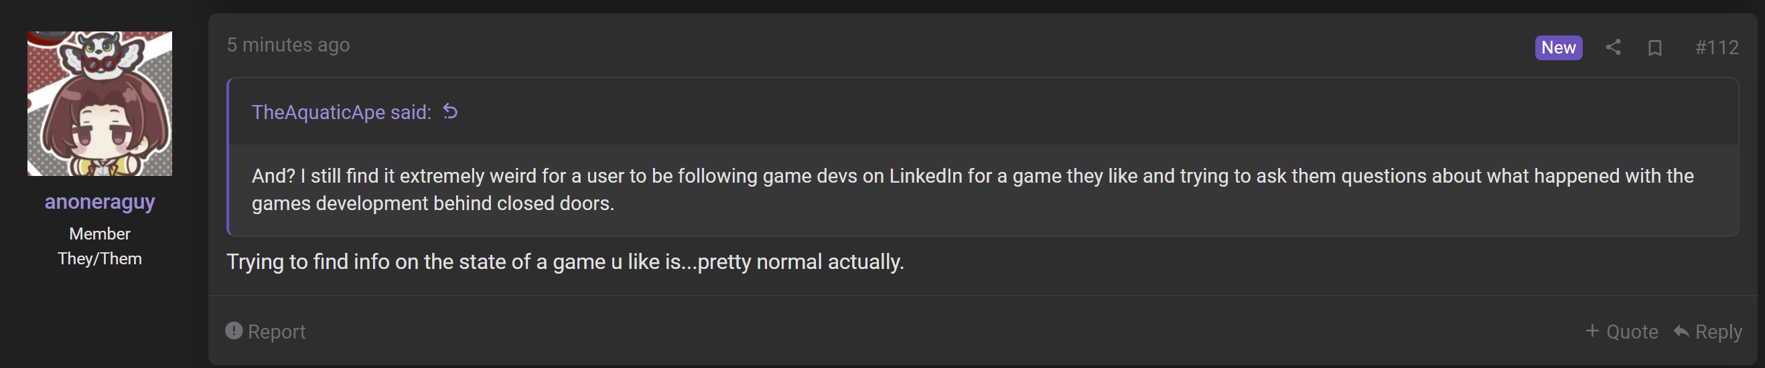Open the post number #112 permalink
This screenshot has height=368, width=1765.
(x=1716, y=48)
